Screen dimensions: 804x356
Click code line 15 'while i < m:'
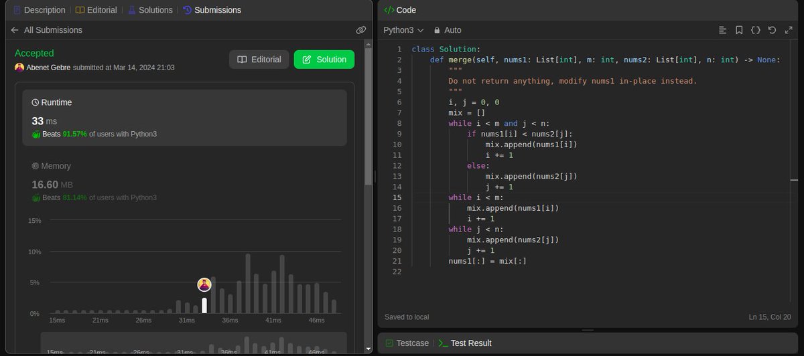tap(476, 197)
